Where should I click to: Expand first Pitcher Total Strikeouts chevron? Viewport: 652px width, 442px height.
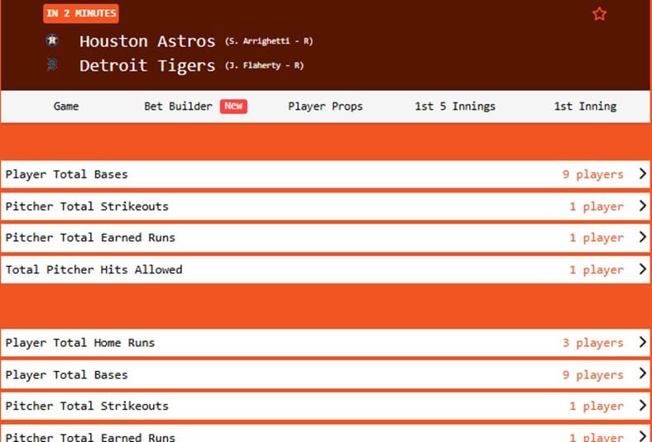click(x=642, y=206)
